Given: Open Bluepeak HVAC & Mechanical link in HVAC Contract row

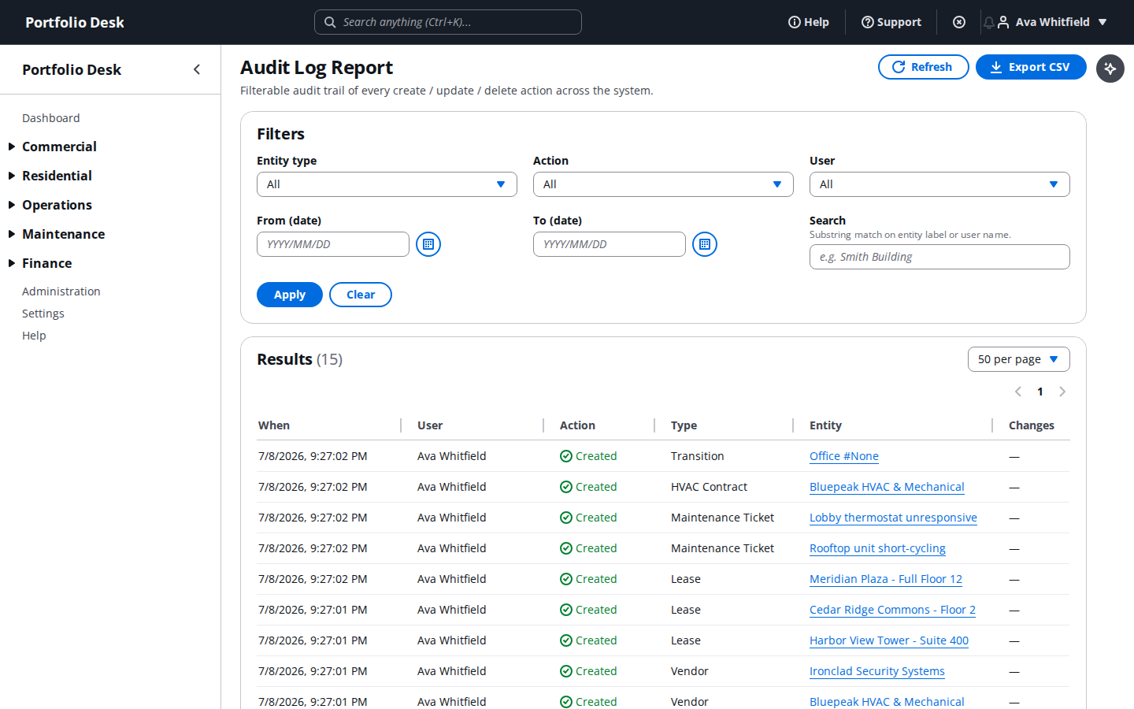Looking at the screenshot, I should [887, 487].
